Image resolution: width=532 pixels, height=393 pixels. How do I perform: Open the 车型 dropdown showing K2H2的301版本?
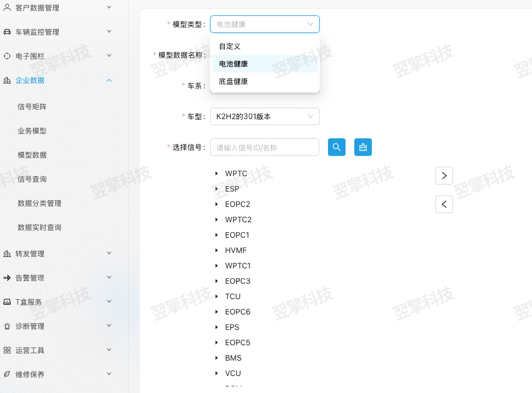tap(264, 116)
